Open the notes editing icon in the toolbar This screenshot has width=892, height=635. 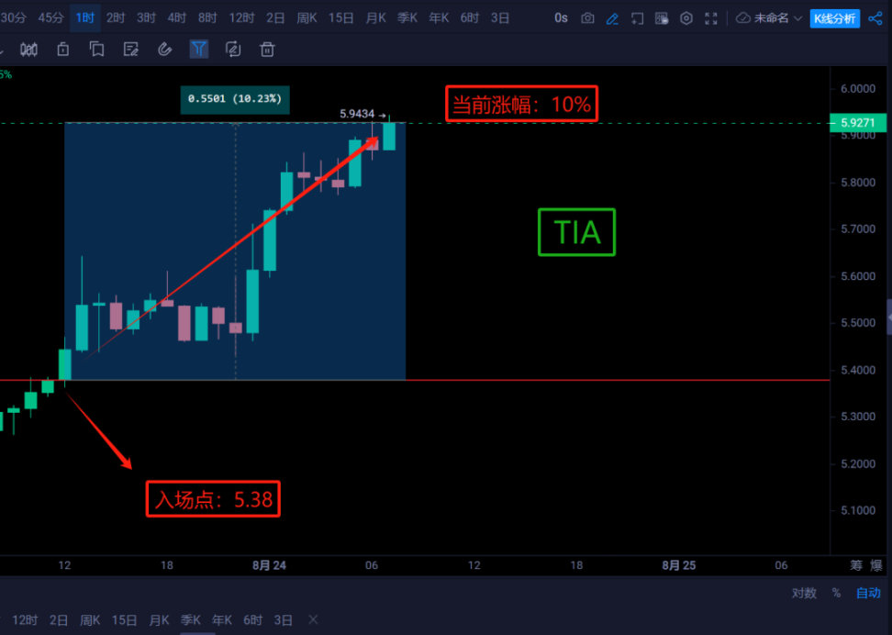tap(130, 50)
